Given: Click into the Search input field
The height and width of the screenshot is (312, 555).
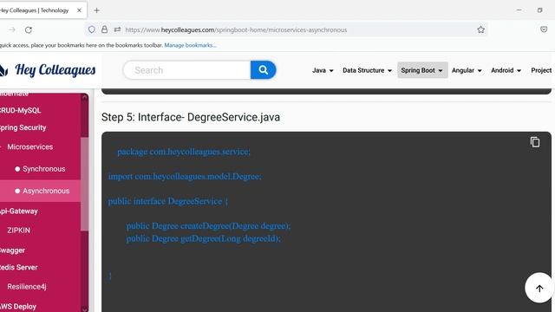Looking at the screenshot, I should 187,70.
